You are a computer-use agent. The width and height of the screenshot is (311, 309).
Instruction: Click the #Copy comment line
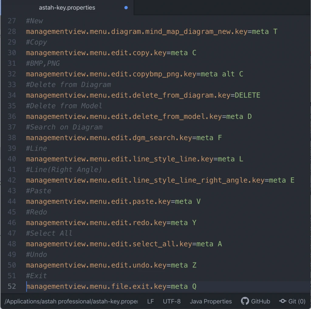click(36, 42)
